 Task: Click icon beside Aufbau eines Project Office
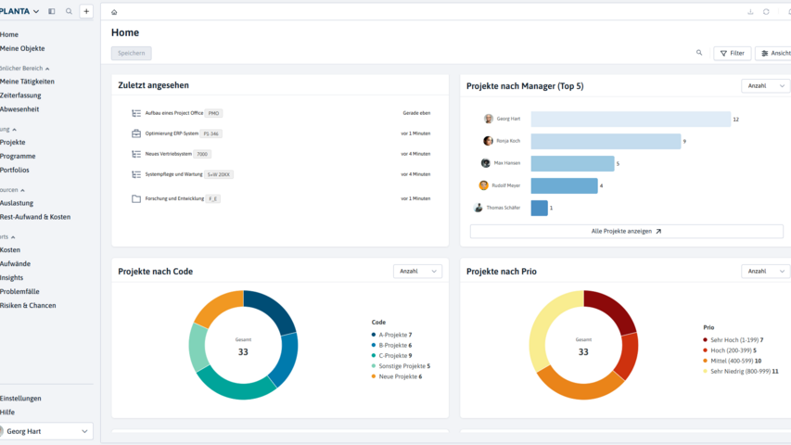(136, 113)
